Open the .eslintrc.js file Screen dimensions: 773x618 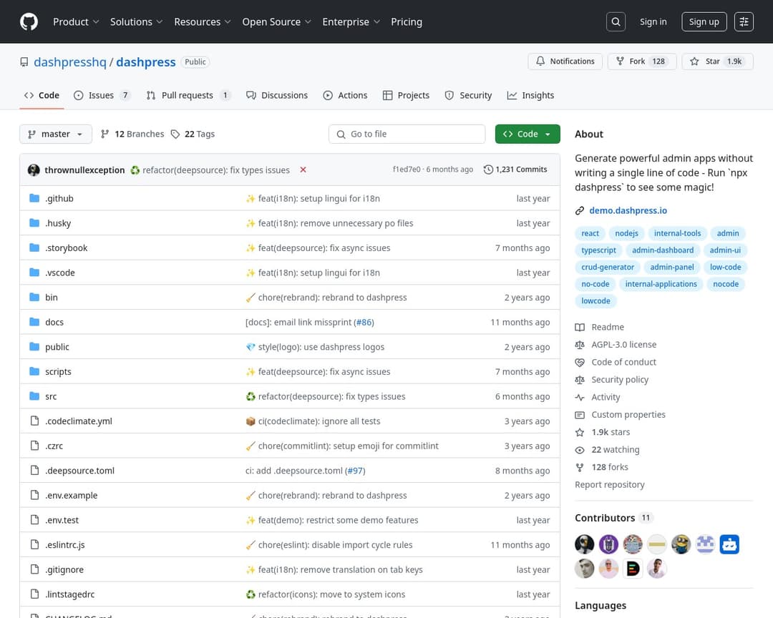65,544
